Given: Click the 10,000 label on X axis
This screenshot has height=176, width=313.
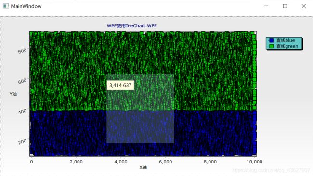Looking at the screenshot, I should pos(255,162).
